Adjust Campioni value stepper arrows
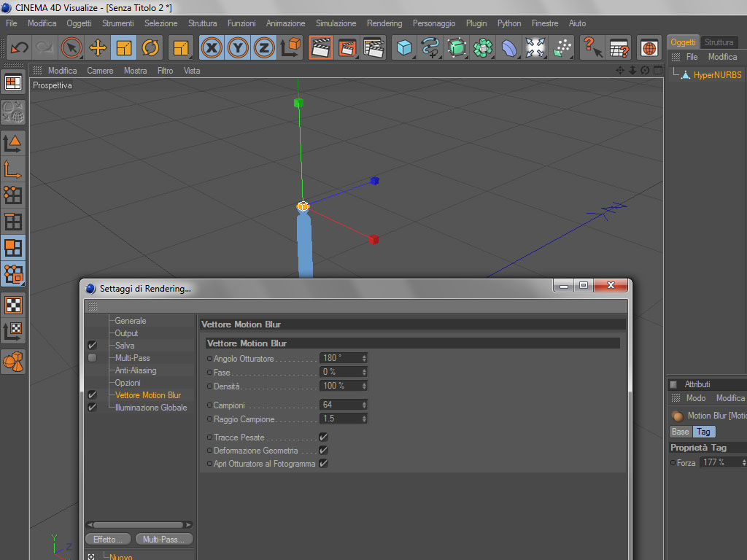The image size is (747, 560). tap(364, 405)
